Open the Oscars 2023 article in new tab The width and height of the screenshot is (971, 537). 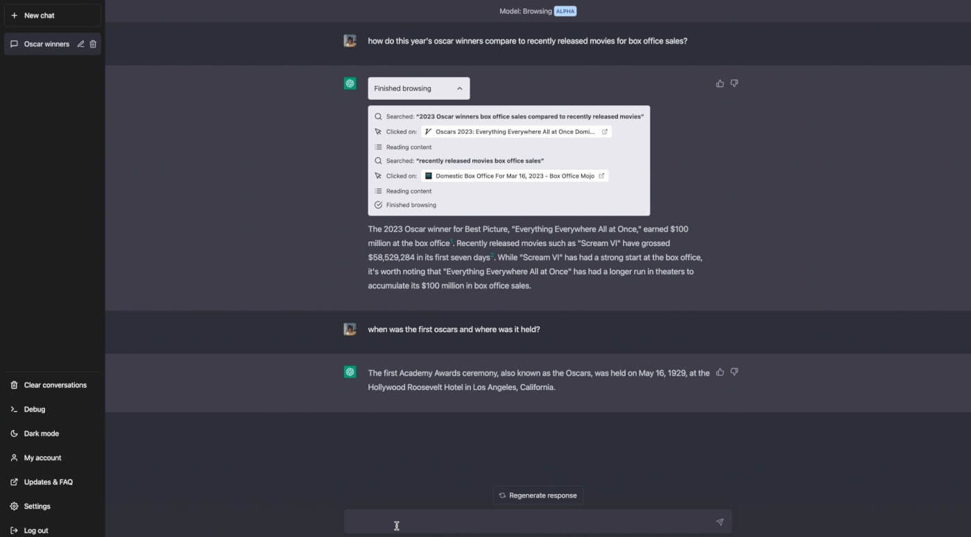(604, 131)
